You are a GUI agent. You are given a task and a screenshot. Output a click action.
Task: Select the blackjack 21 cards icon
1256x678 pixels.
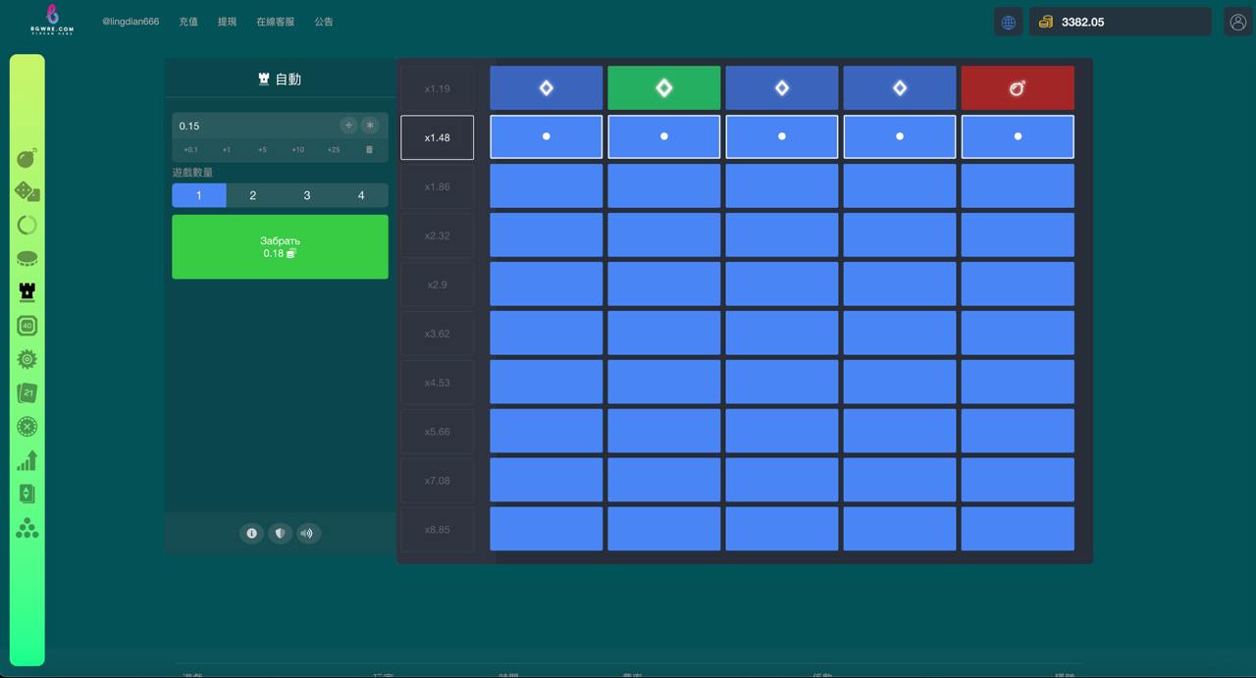point(27,392)
